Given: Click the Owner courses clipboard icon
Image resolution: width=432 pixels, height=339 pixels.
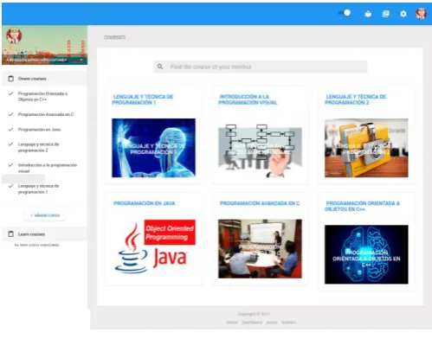Looking at the screenshot, I should click(x=11, y=79).
